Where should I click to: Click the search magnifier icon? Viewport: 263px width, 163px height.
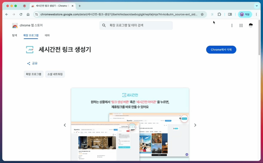pos(104,25)
